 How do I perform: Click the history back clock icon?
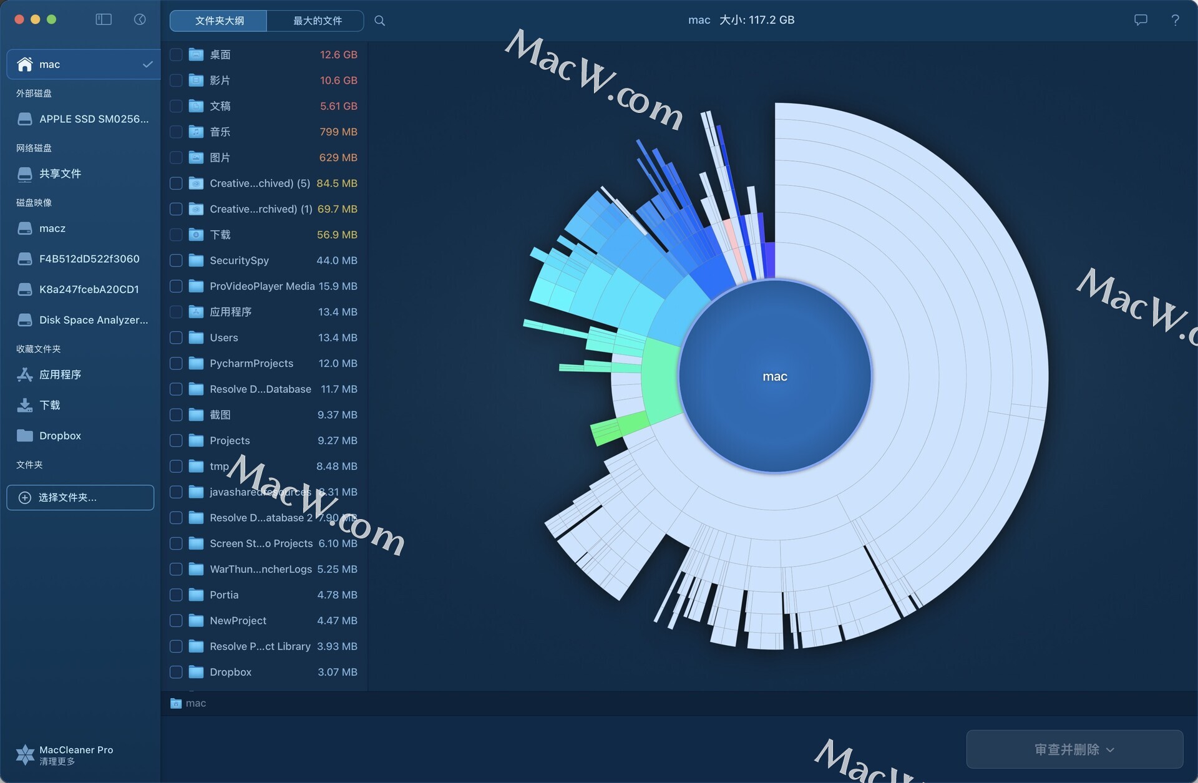pyautogui.click(x=140, y=20)
